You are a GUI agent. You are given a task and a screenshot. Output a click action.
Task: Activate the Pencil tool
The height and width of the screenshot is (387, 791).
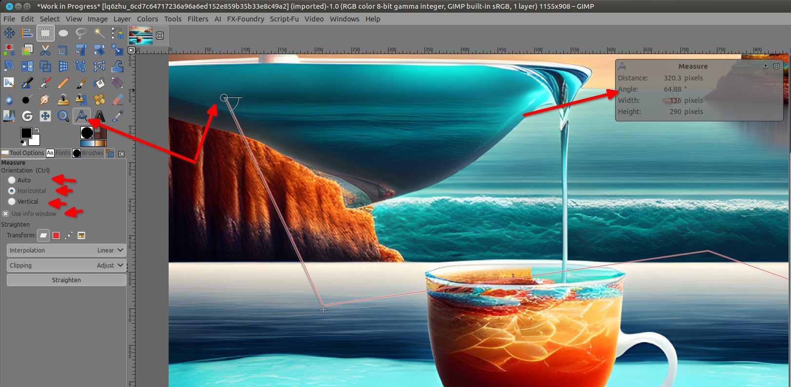(63, 83)
